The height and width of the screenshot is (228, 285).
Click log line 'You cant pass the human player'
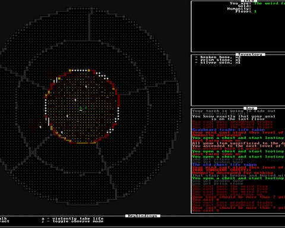(x=232, y=127)
